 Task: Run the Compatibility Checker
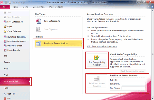97,60
